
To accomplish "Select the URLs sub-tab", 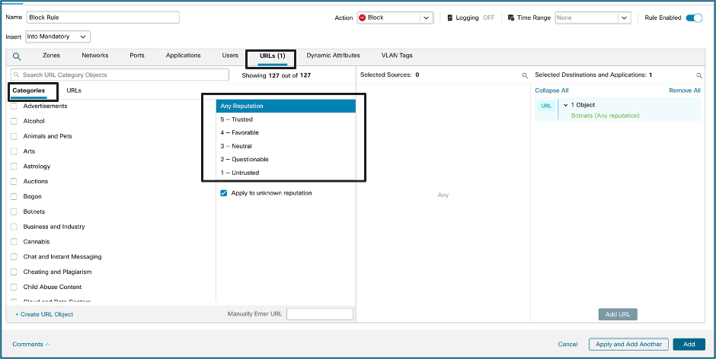I will [74, 91].
